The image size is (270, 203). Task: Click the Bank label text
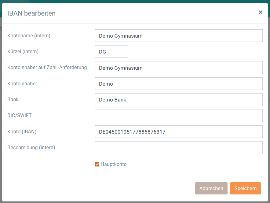tap(13, 99)
